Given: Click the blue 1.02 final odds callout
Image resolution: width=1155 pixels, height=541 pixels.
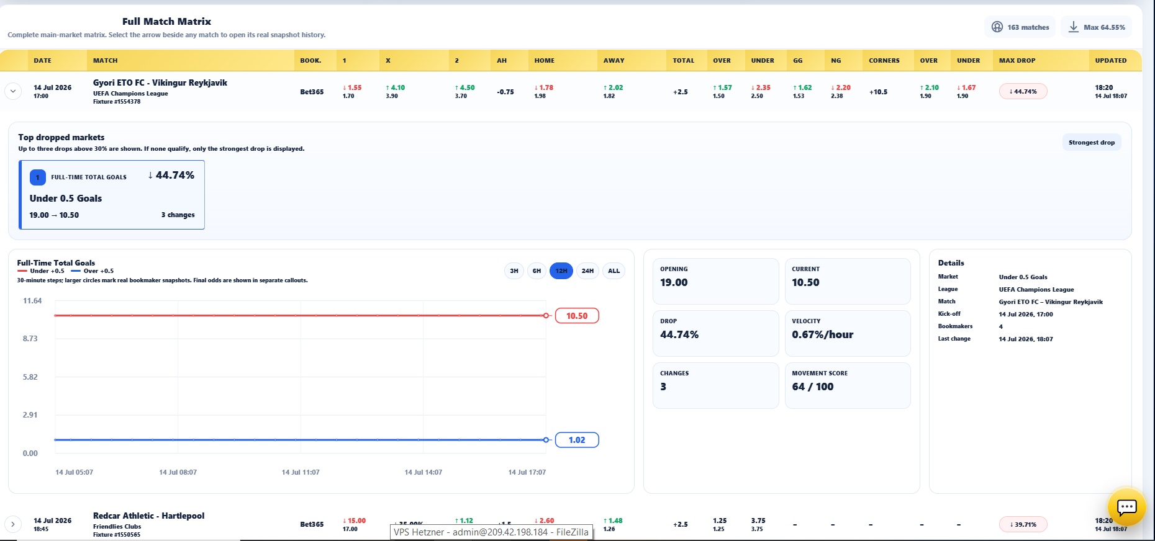Looking at the screenshot, I should pyautogui.click(x=577, y=440).
